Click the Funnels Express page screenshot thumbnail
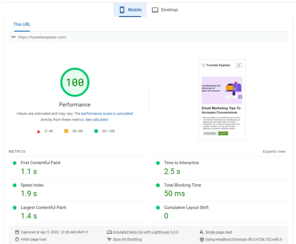The width and height of the screenshot is (296, 244). (222, 100)
